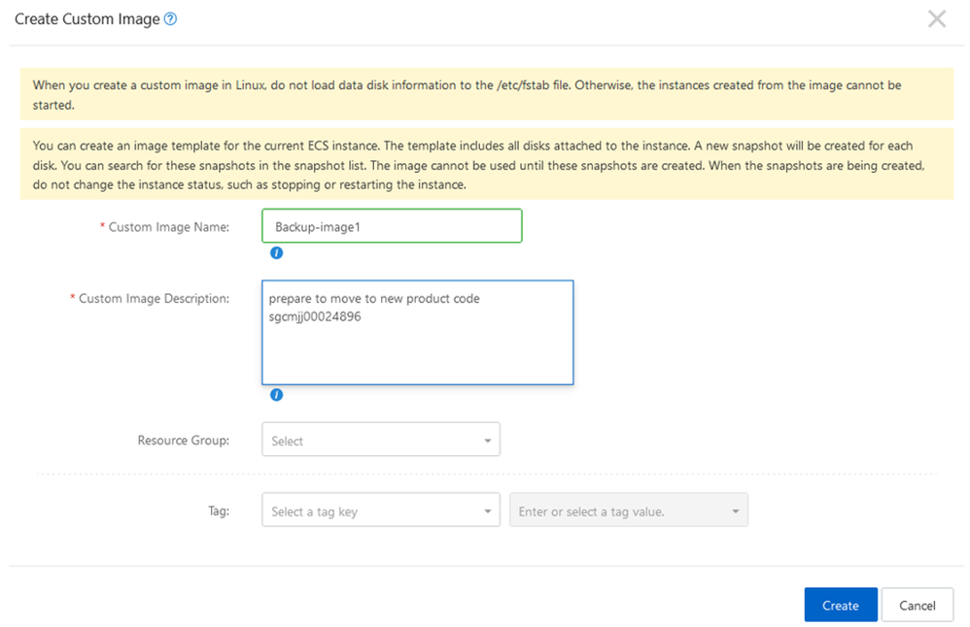This screenshot has height=627, width=970.
Task: Click the Tag label
Action: coord(219,511)
